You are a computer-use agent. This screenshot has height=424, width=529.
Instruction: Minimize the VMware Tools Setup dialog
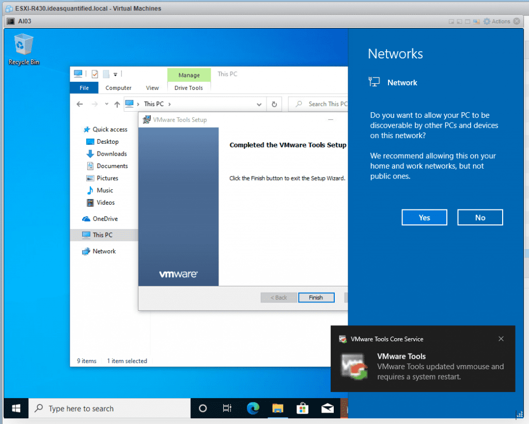click(331, 119)
